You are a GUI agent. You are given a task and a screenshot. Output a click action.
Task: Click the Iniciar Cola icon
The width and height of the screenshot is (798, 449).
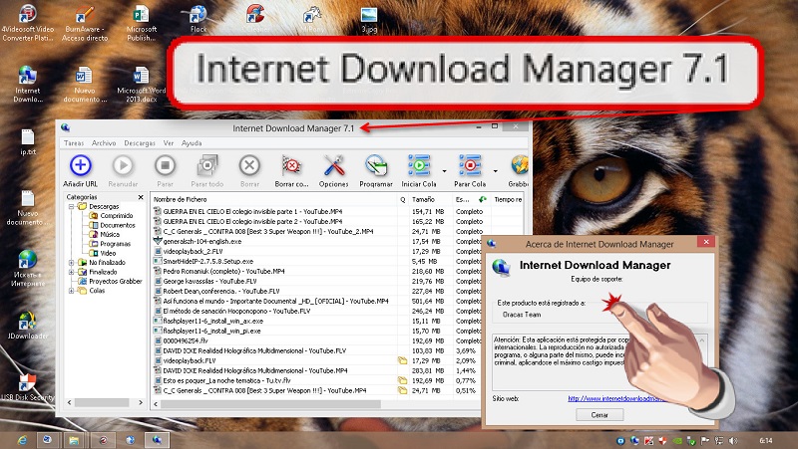[419, 165]
